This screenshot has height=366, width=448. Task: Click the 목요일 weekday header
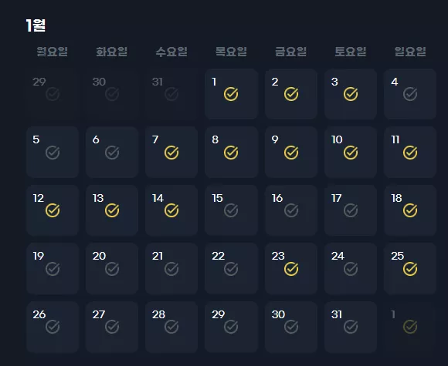(x=231, y=52)
